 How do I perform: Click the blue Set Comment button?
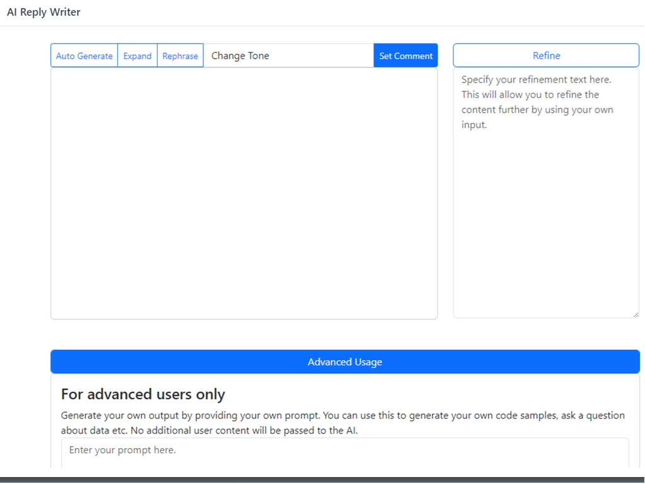406,55
